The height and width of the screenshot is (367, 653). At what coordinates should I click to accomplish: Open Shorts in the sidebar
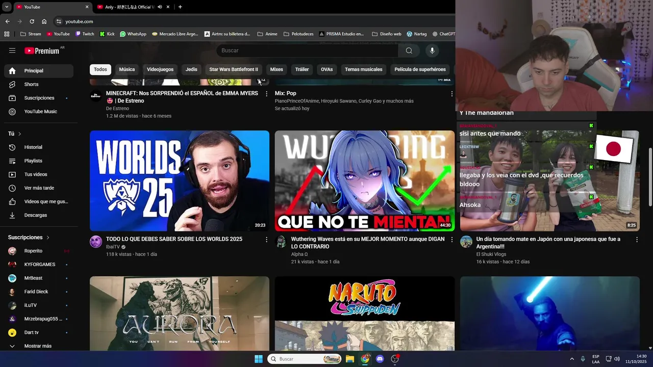[39, 84]
